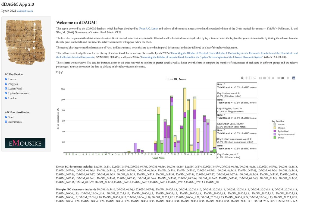Click the eMousikē logo banner
Screen dimensions: 326x202
tap(25, 143)
